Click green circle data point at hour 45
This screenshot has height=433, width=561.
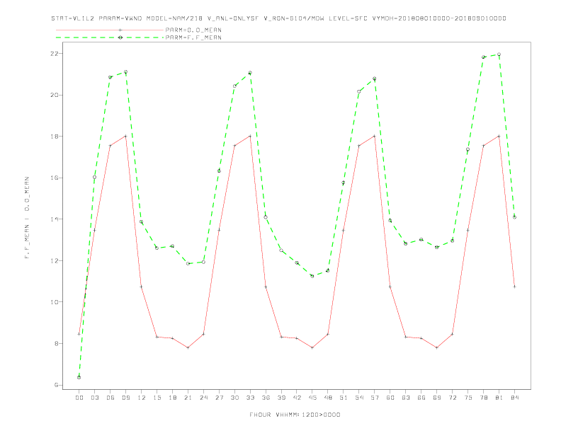tap(312, 276)
